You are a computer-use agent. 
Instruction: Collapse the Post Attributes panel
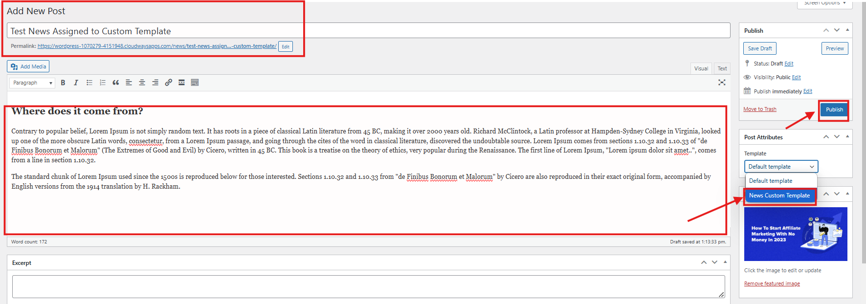(847, 137)
